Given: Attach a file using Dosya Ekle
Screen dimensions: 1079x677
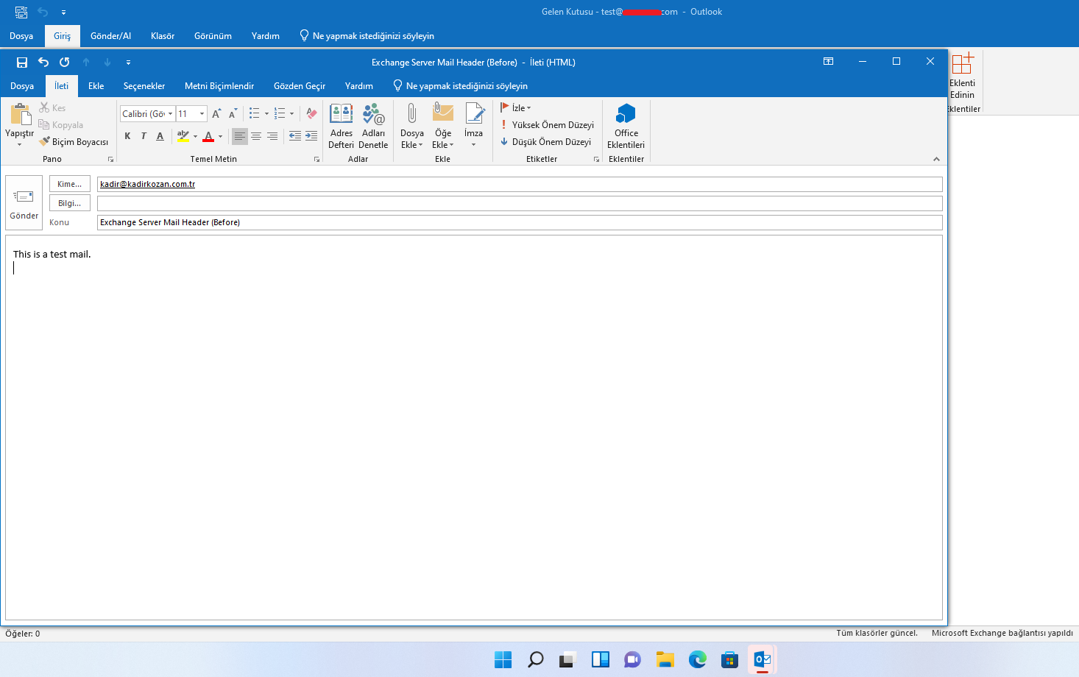Looking at the screenshot, I should click(x=412, y=125).
